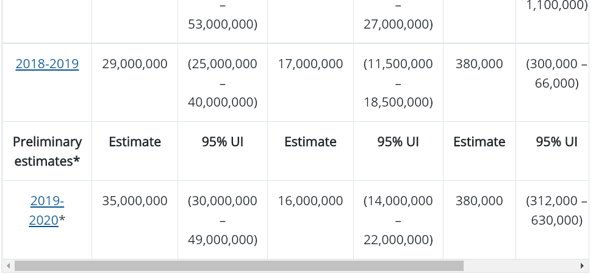Click the 16,000,000 estimate cell
This screenshot has width=596, height=274.
pyautogui.click(x=310, y=201)
